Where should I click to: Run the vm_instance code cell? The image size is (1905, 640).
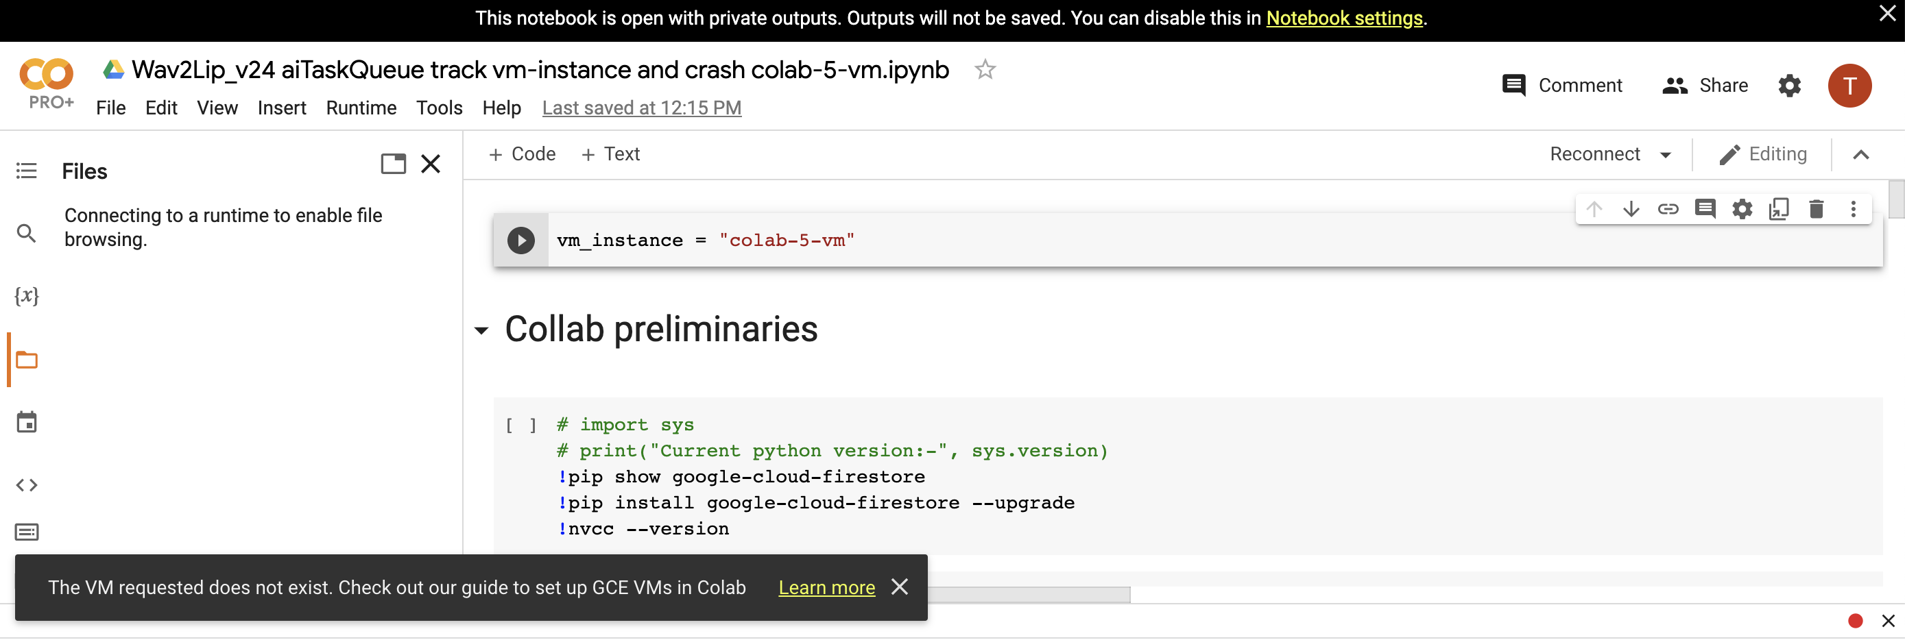tap(521, 241)
